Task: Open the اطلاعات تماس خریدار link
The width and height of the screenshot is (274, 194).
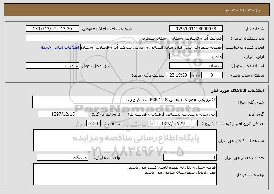Action: (60, 47)
